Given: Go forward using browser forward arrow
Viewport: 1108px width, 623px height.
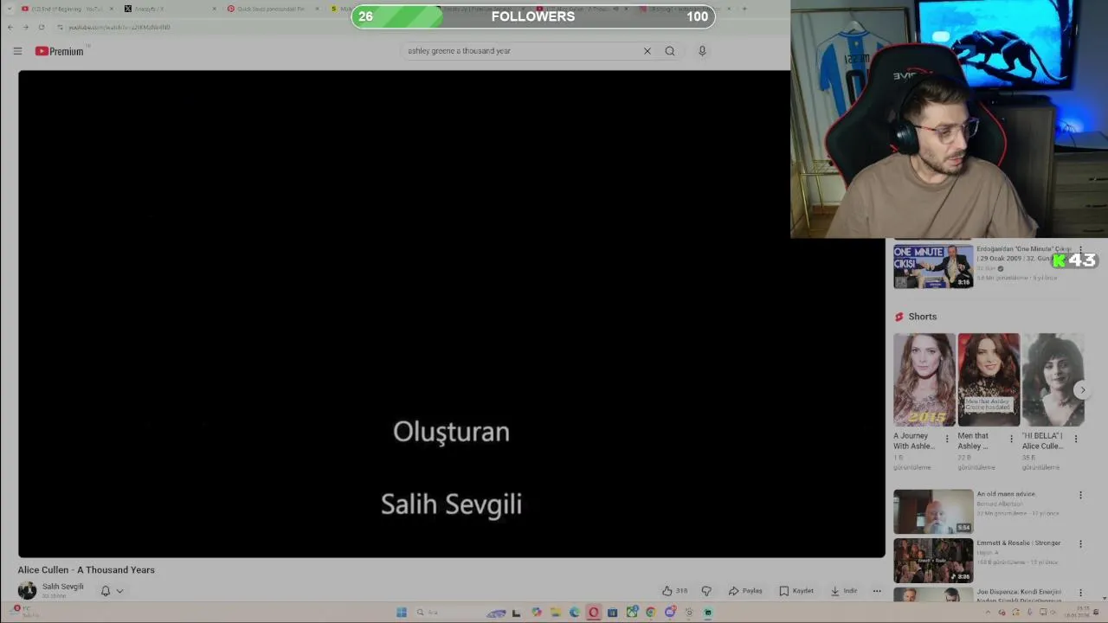Looking at the screenshot, I should (25, 27).
